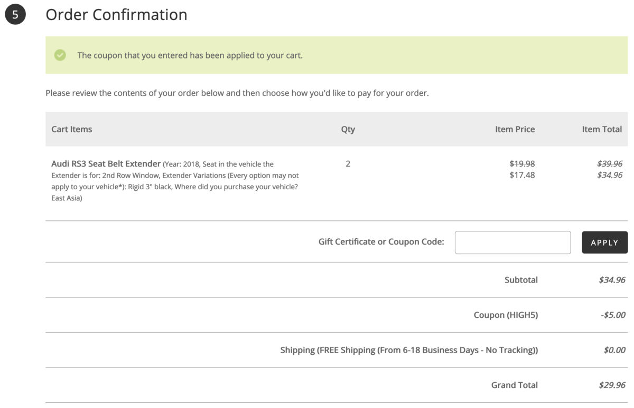Click the APPLY coupon button
Image resolution: width=634 pixels, height=408 pixels.
click(604, 242)
